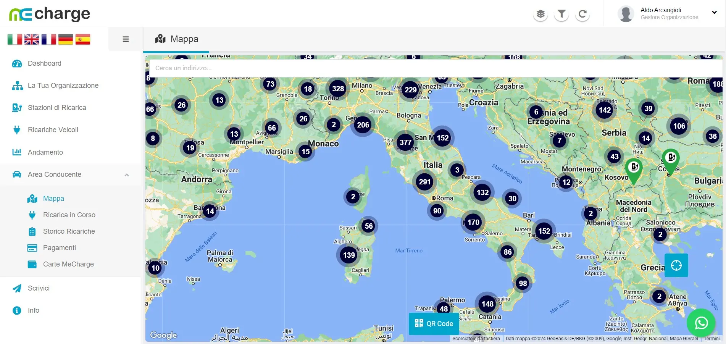The height and width of the screenshot is (344, 726).
Task: Click the 106 cluster in Romania
Action: (679, 126)
